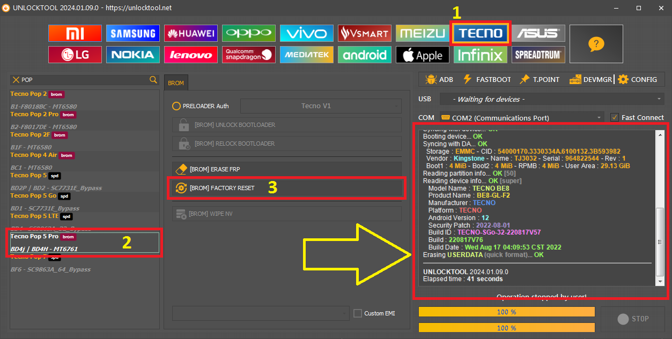The image size is (672, 339).
Task: Run [BROM] FACTORY RESET
Action: 286,188
